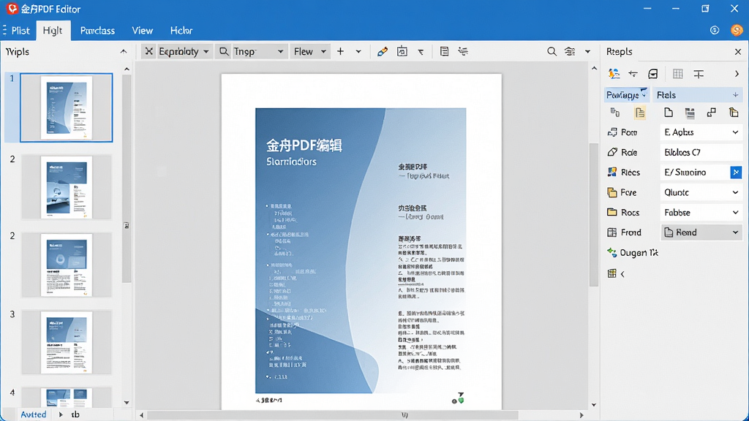Open the Foye dropdown showing Qluote
The image size is (749, 421).
point(701,192)
